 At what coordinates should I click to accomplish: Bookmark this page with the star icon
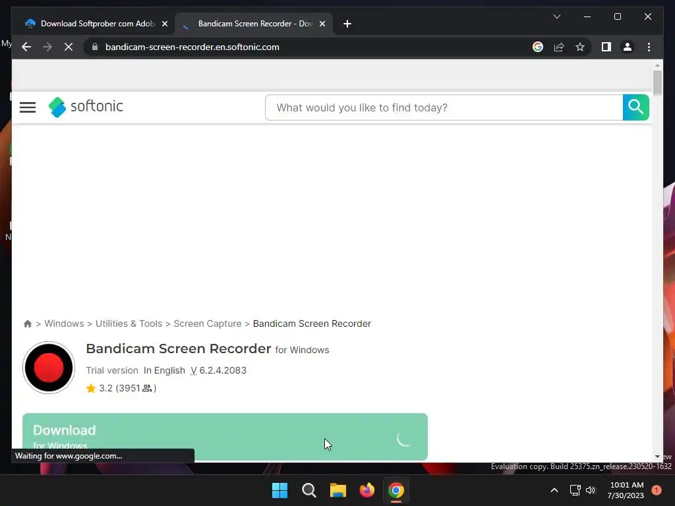click(580, 47)
